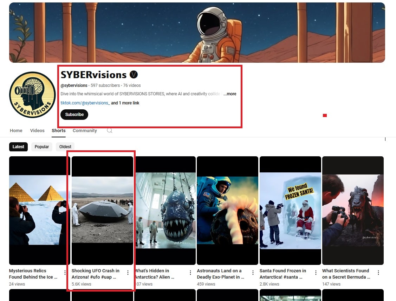Sort shorts by Popular
Screen dimensions: 396x301
pos(42,146)
